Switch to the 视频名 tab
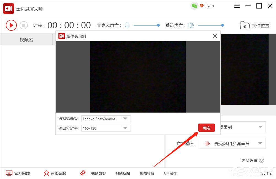This screenshot has width=276, height=179. click(x=26, y=39)
